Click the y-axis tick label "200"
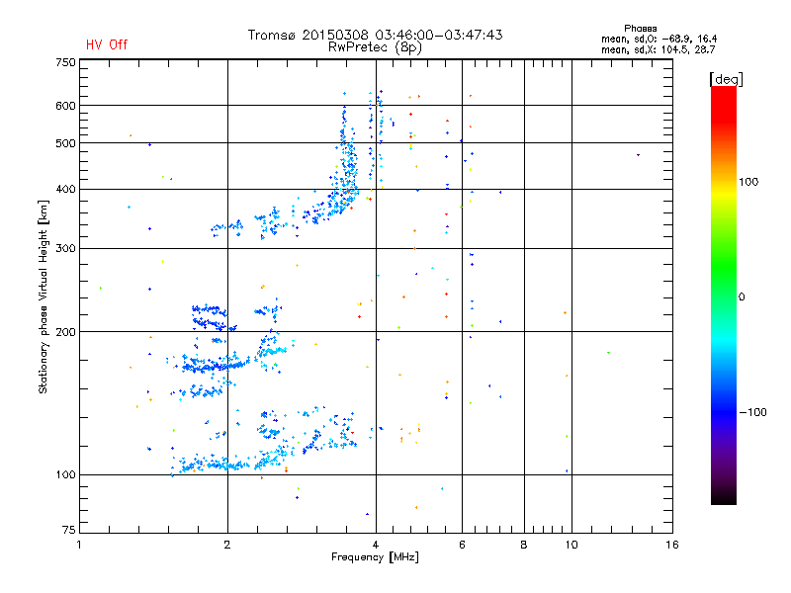This screenshot has width=791, height=593. click(65, 332)
